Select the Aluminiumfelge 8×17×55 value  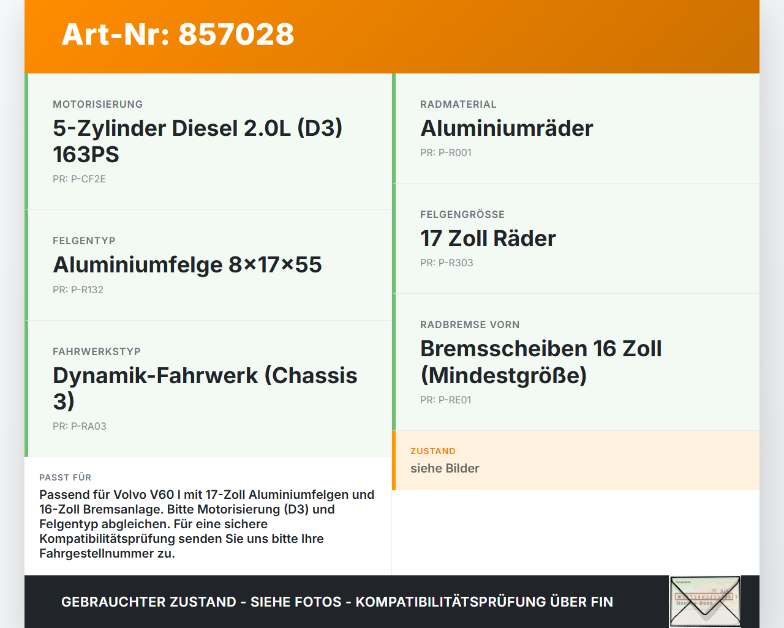tap(187, 264)
